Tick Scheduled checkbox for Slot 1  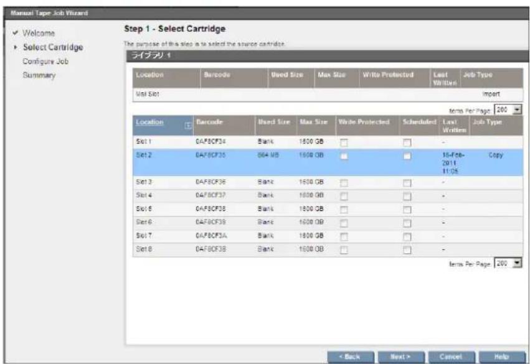pyautogui.click(x=407, y=142)
